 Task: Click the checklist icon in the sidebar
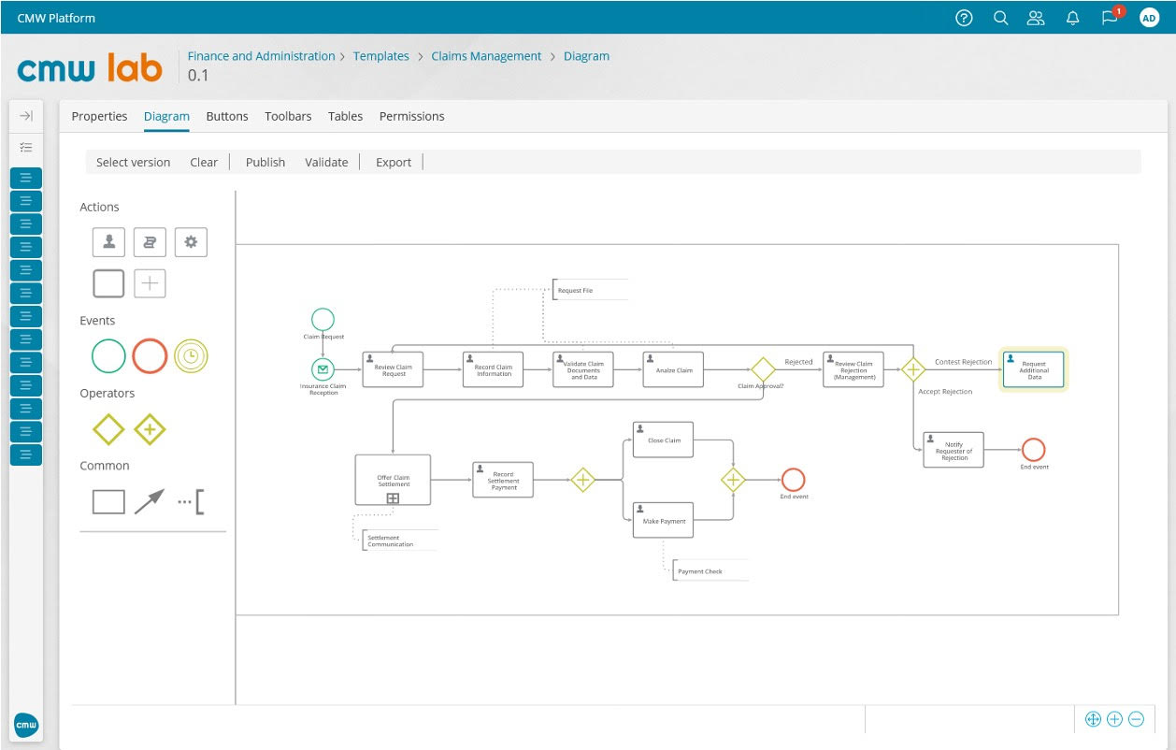(x=26, y=147)
